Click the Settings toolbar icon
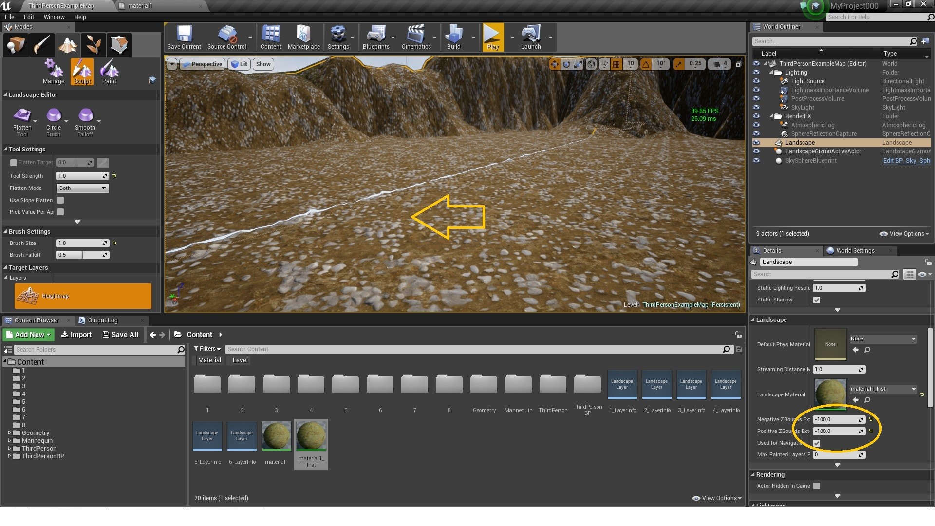 coord(338,38)
